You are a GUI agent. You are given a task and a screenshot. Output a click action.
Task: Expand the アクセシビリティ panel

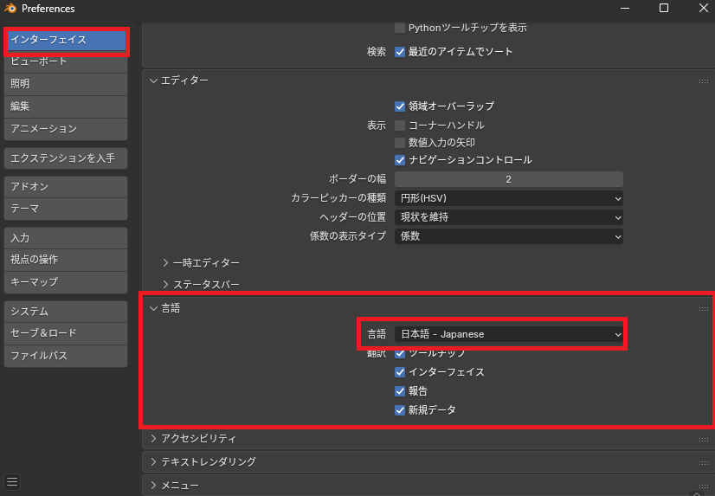coord(198,439)
